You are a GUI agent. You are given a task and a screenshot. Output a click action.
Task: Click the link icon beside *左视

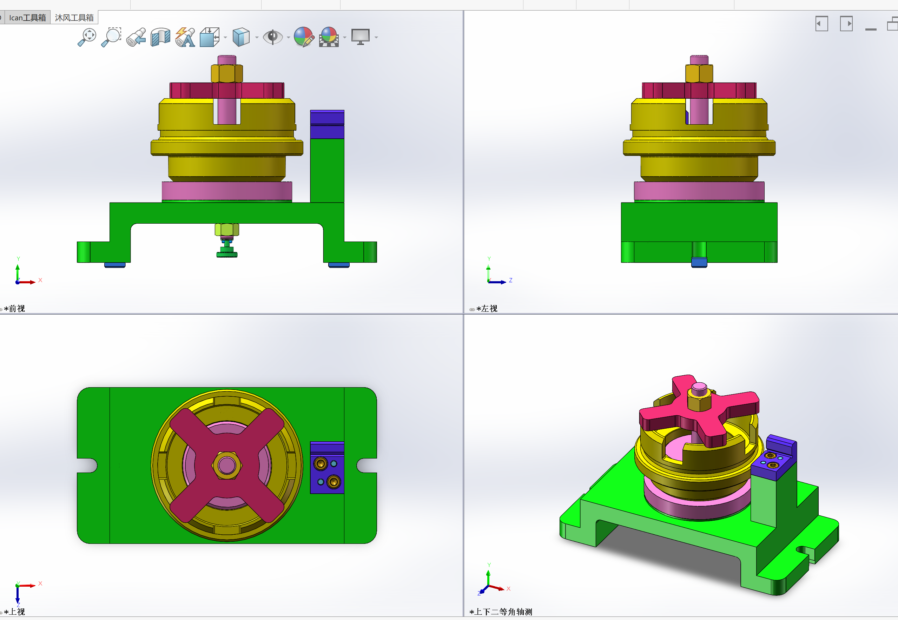(x=472, y=310)
